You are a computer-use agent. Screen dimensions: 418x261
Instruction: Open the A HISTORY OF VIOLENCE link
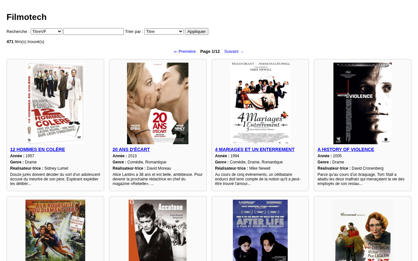tap(346, 149)
